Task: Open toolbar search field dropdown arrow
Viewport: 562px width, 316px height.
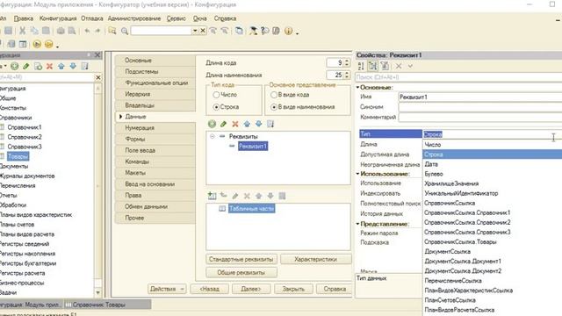Action: (x=195, y=32)
